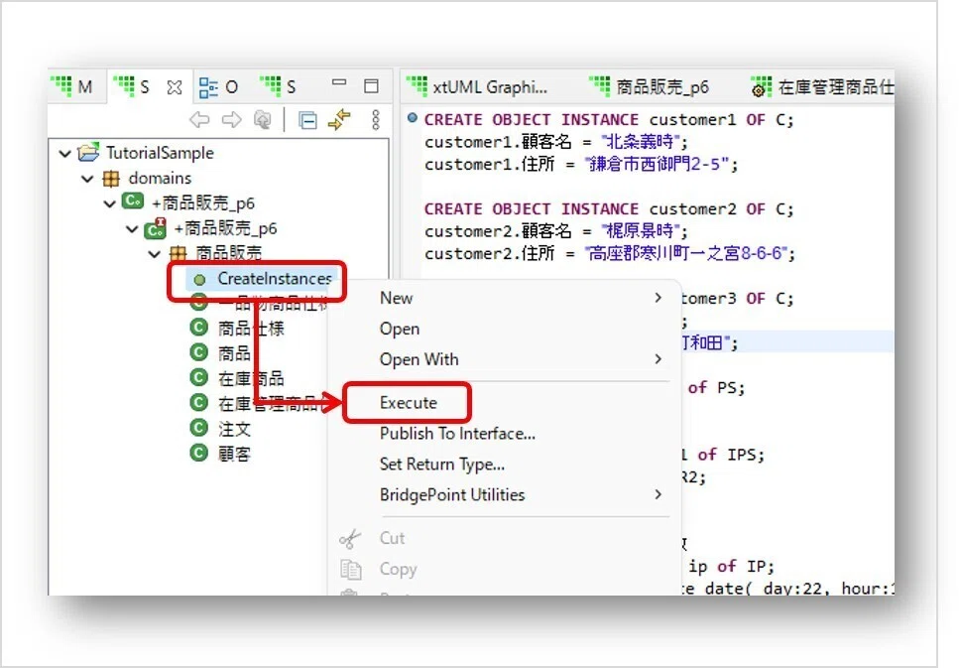The image size is (959, 668).
Task: Click the up-level navigation icon in toolbar
Action: tap(263, 120)
